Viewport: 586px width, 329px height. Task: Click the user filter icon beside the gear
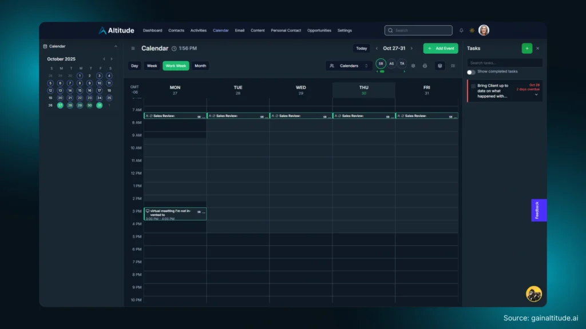[425, 66]
